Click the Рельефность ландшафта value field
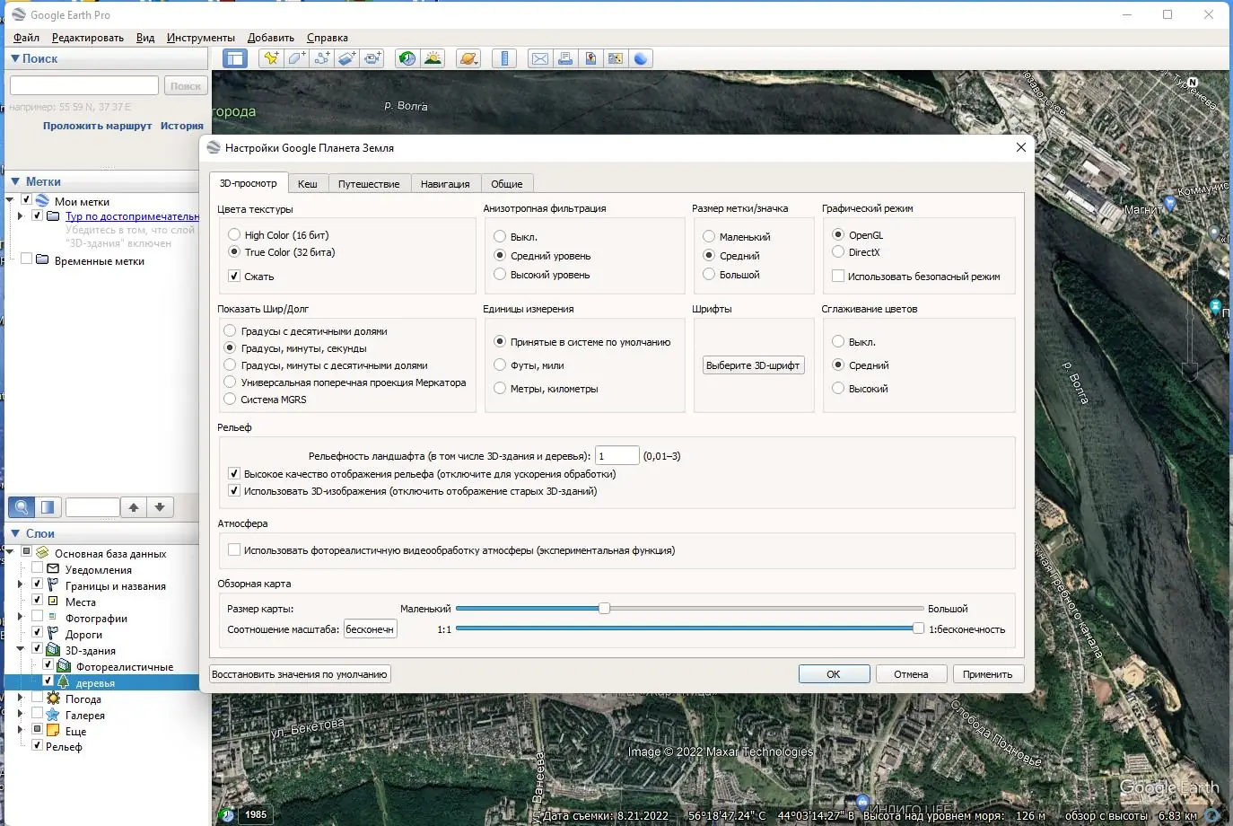The width and height of the screenshot is (1233, 826). coord(617,456)
